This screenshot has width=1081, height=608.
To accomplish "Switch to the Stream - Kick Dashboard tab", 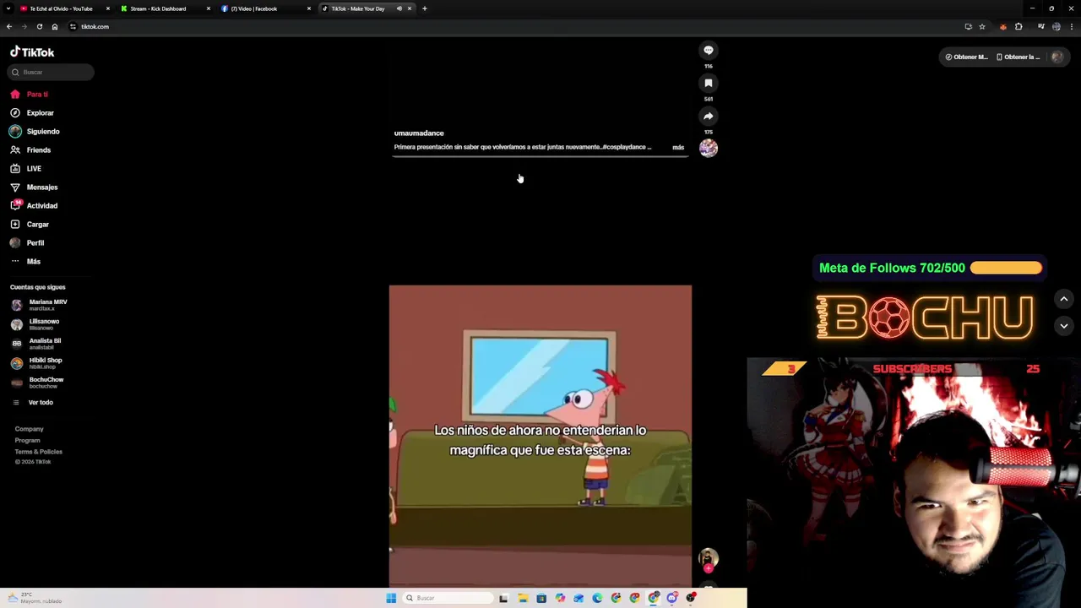I will 158,8.
